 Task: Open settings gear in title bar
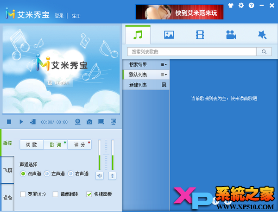[241, 6]
